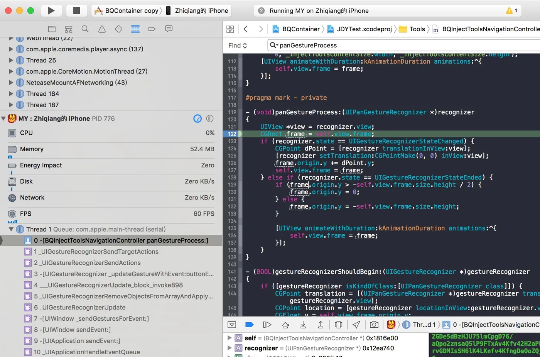Screen dimensions: 540x357
Task: Click the Continue program execution icon
Action: click(x=267, y=325)
